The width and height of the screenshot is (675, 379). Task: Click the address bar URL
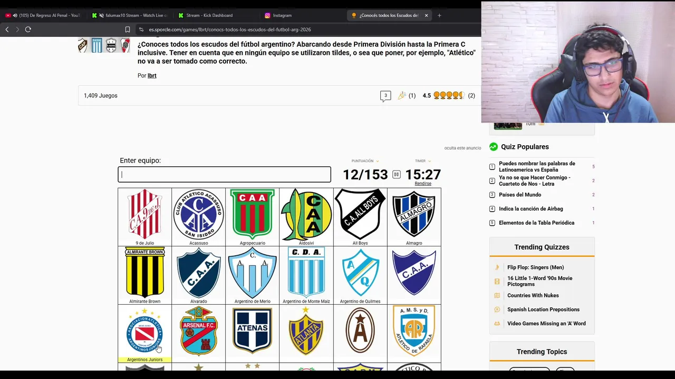[230, 29]
